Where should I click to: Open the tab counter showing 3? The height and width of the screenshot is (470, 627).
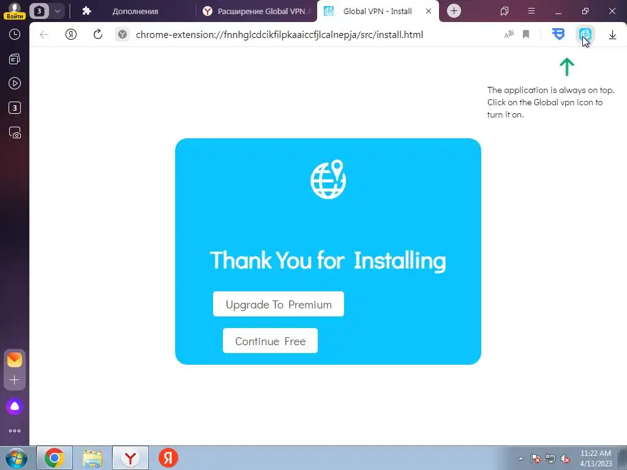click(x=39, y=11)
